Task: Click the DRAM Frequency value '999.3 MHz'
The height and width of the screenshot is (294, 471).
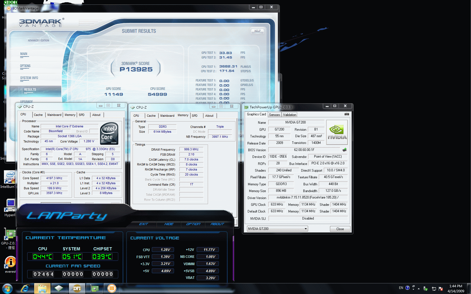Action: pyautogui.click(x=191, y=150)
